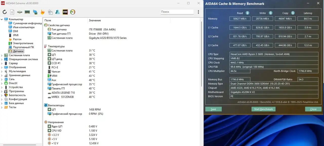The height and width of the screenshot is (146, 324).
Task: Expand the Операционная система node
Action: [2, 59]
